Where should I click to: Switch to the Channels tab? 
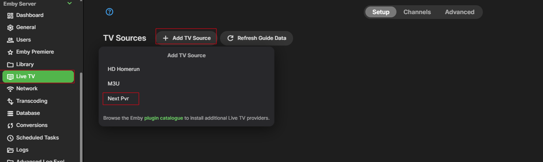click(417, 12)
